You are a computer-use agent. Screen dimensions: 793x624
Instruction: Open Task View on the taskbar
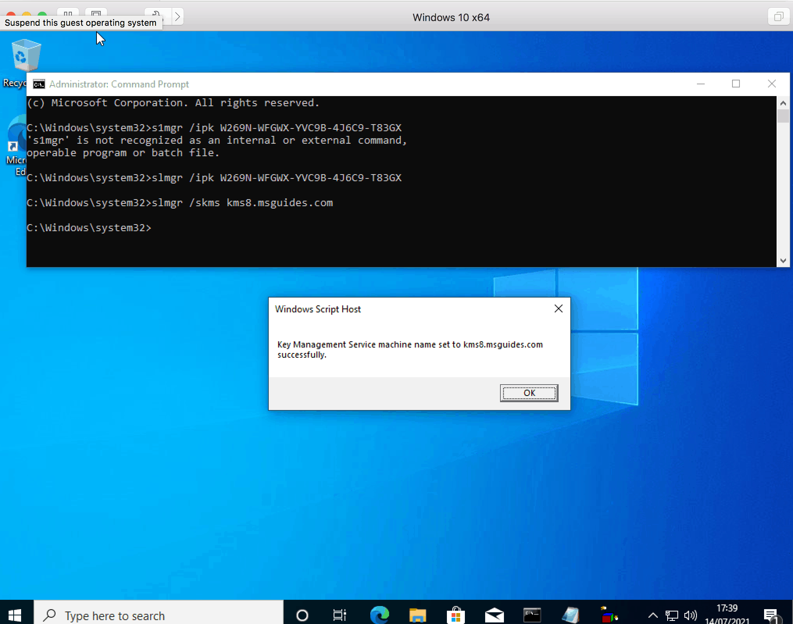339,615
